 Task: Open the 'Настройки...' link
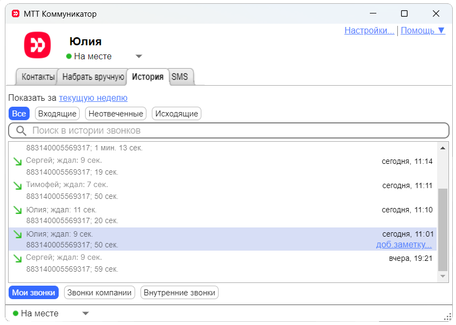[x=369, y=31]
